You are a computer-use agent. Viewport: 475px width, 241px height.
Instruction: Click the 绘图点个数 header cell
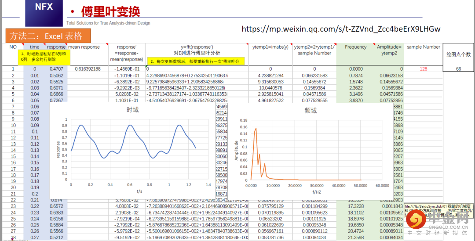[458, 54]
